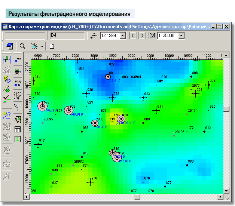Click the arrows with letter T icon

coord(16,107)
